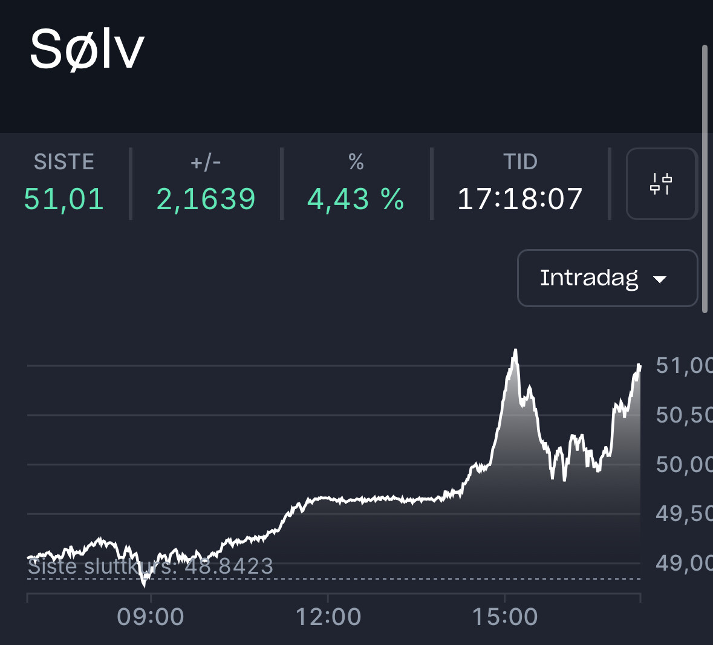Click the 49,50 price axis label

[x=683, y=514]
